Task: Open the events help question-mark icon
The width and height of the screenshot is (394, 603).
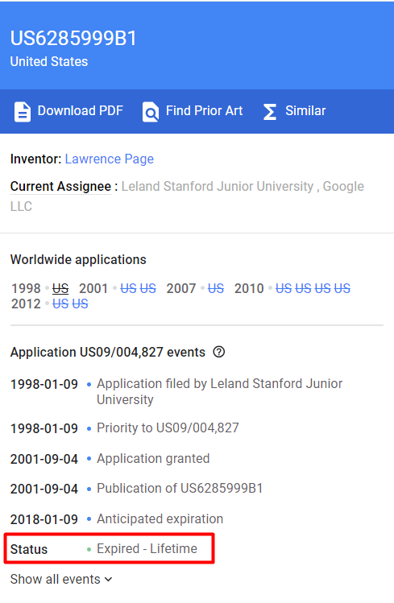Action: (x=219, y=352)
